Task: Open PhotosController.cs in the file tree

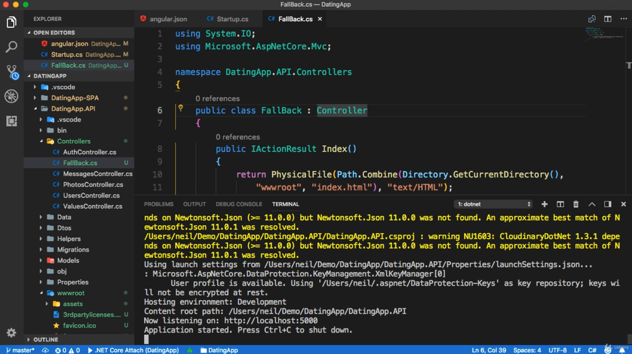Action: [93, 185]
